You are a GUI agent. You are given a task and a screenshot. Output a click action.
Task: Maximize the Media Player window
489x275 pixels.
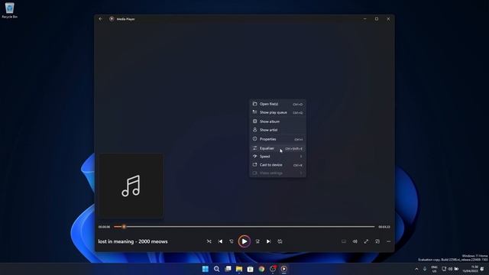377,19
